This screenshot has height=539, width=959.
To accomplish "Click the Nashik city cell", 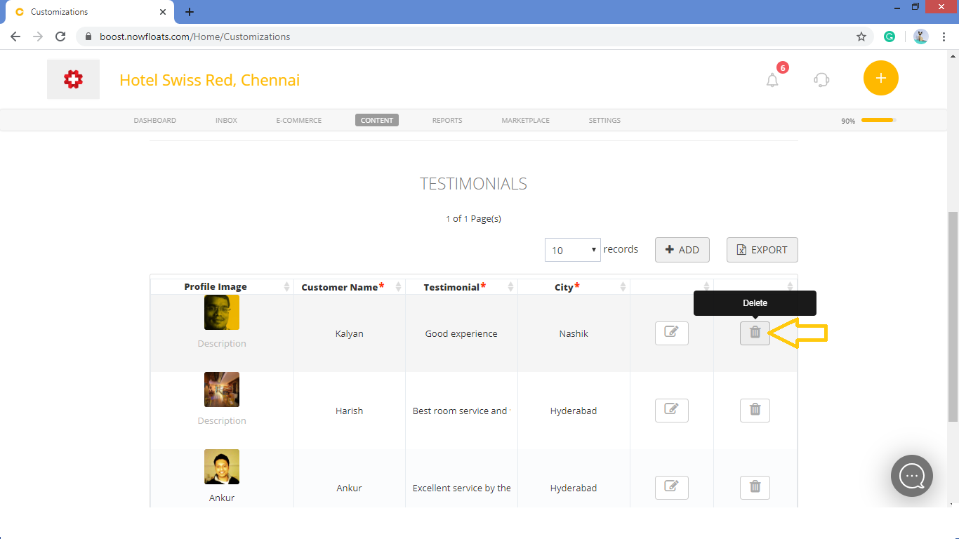I will click(x=574, y=333).
